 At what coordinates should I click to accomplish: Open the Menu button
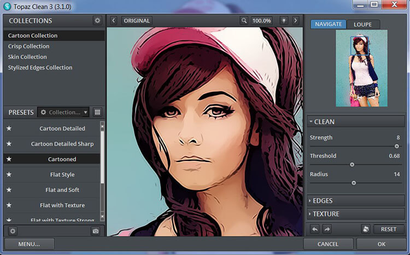click(29, 244)
